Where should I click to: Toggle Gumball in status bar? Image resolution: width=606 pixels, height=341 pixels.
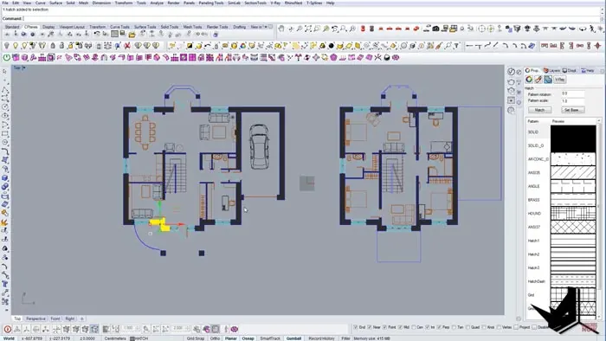pyautogui.click(x=293, y=338)
